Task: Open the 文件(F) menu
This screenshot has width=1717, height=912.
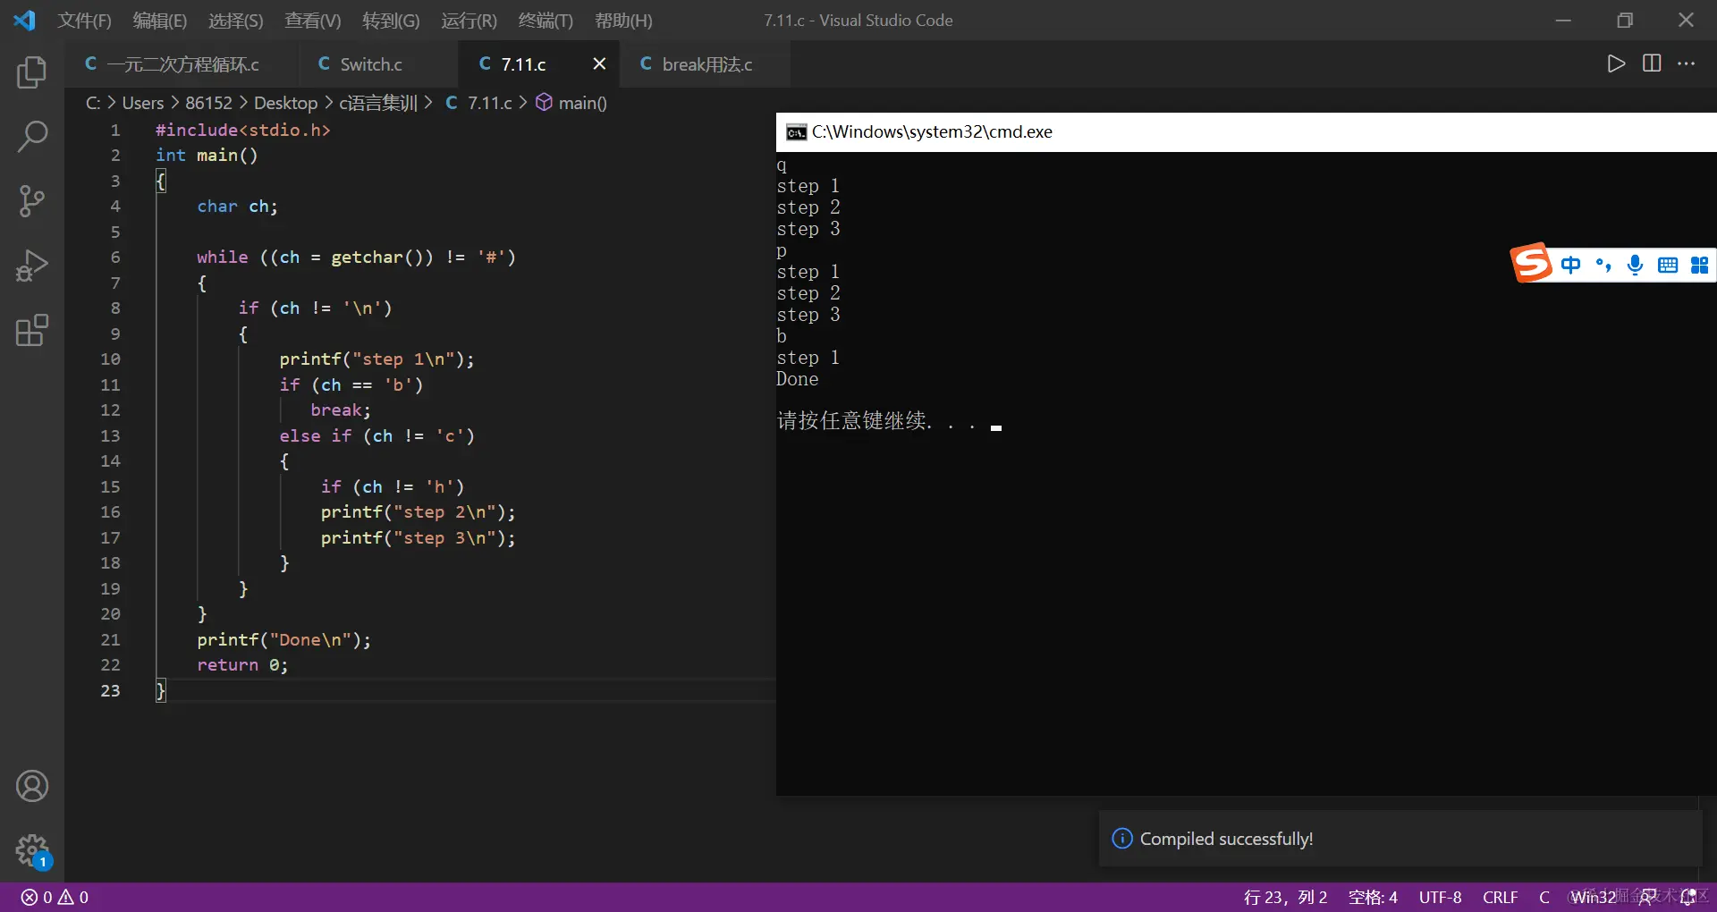Action: pos(85,20)
